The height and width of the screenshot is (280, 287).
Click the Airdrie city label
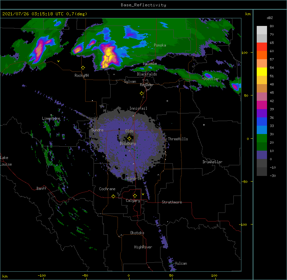click(135, 179)
